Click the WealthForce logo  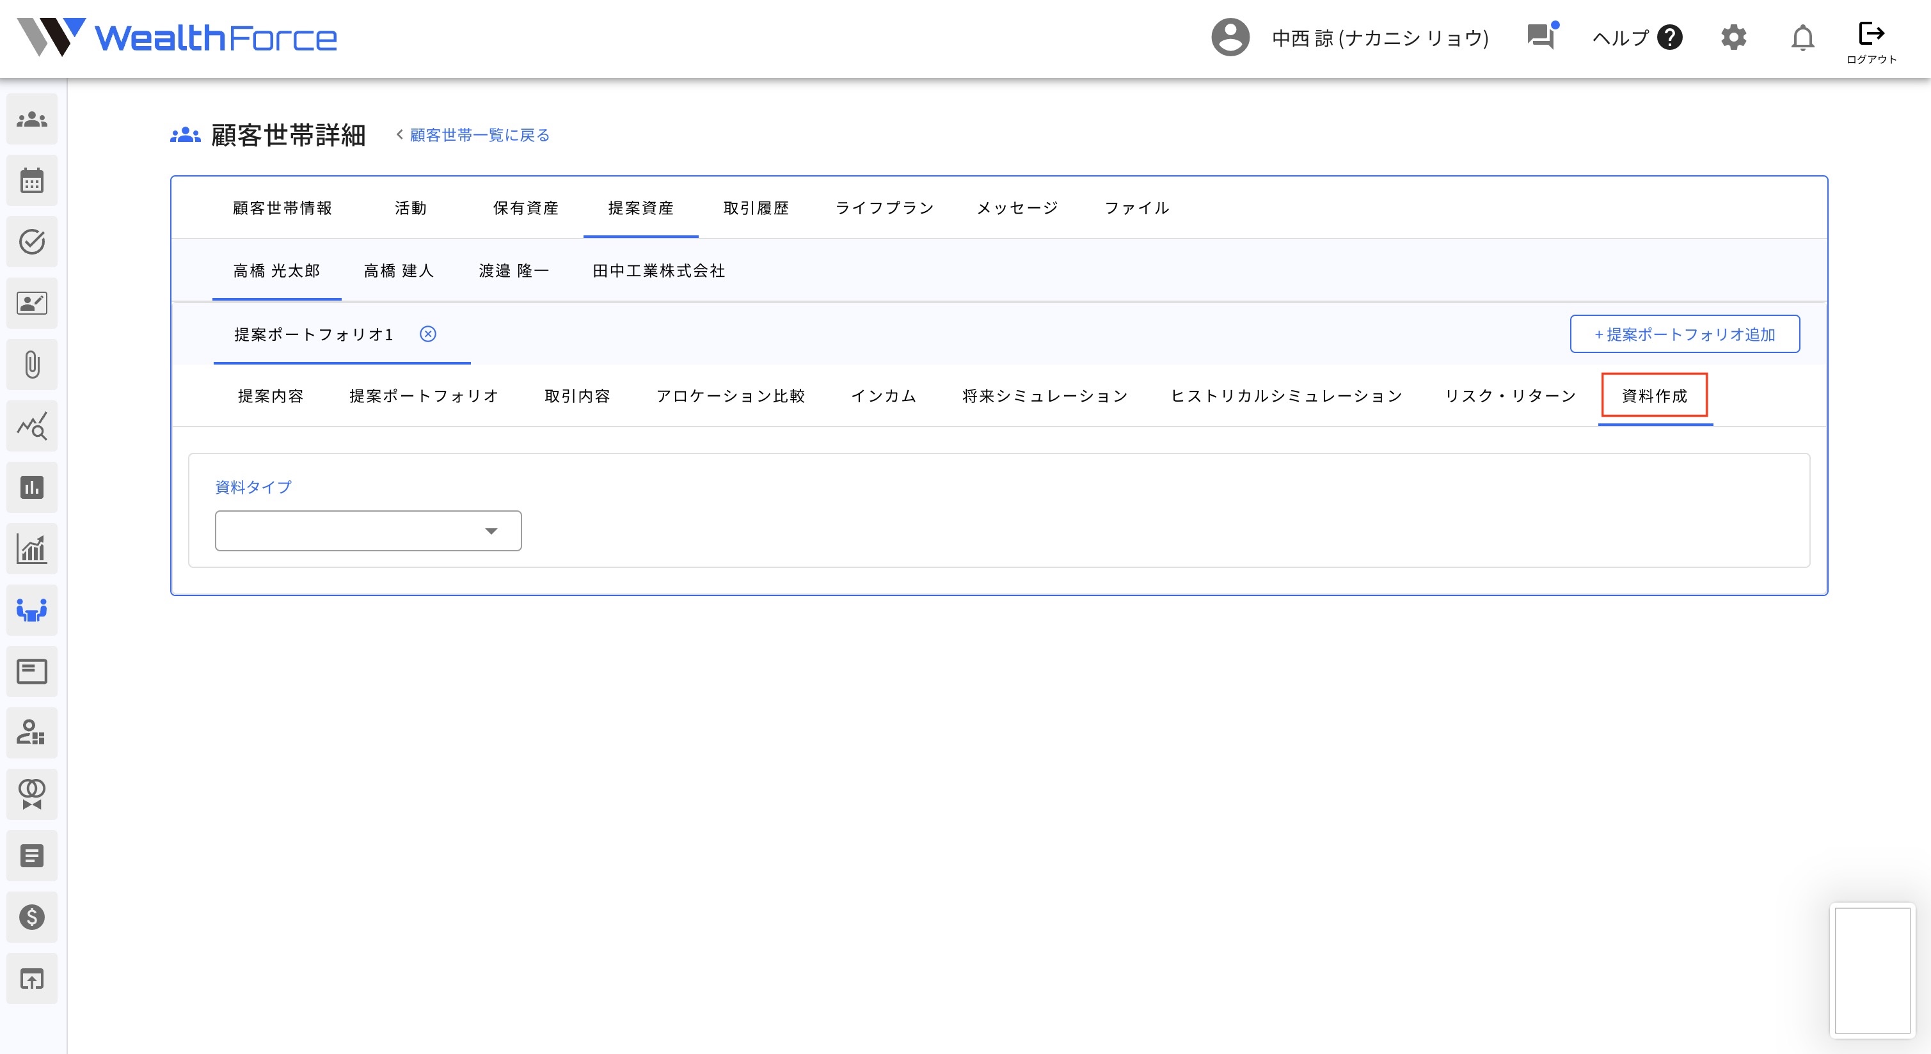point(177,38)
